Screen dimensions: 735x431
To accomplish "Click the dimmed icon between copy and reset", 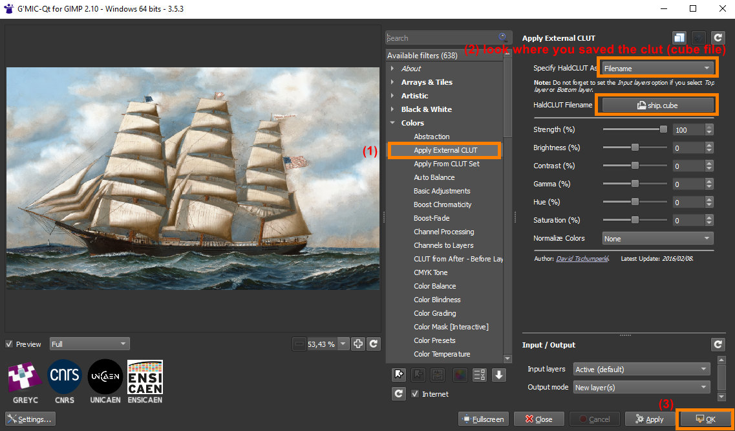I will (699, 38).
